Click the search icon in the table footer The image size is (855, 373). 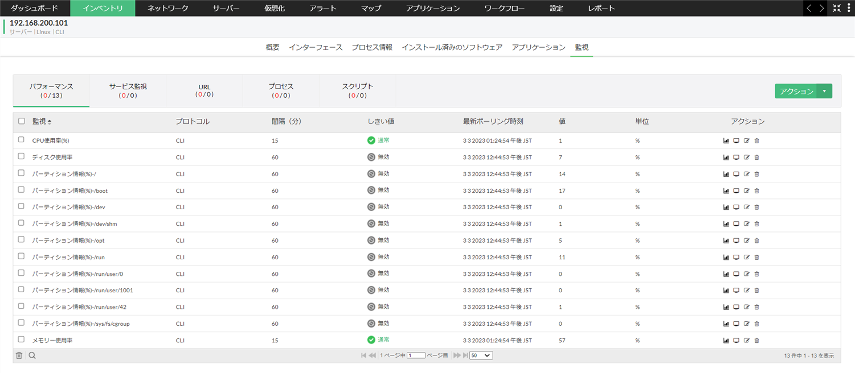coord(32,355)
